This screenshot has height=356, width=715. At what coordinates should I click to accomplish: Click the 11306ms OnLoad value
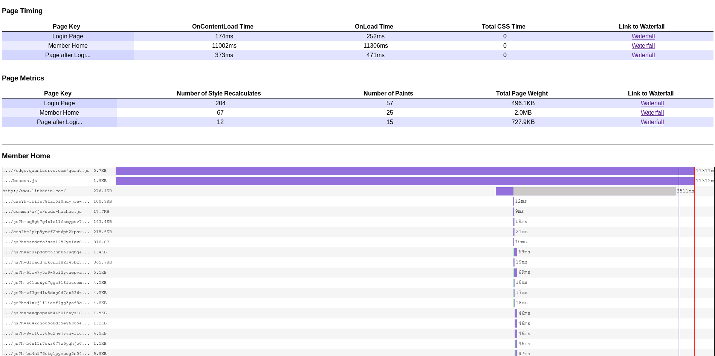tap(376, 46)
